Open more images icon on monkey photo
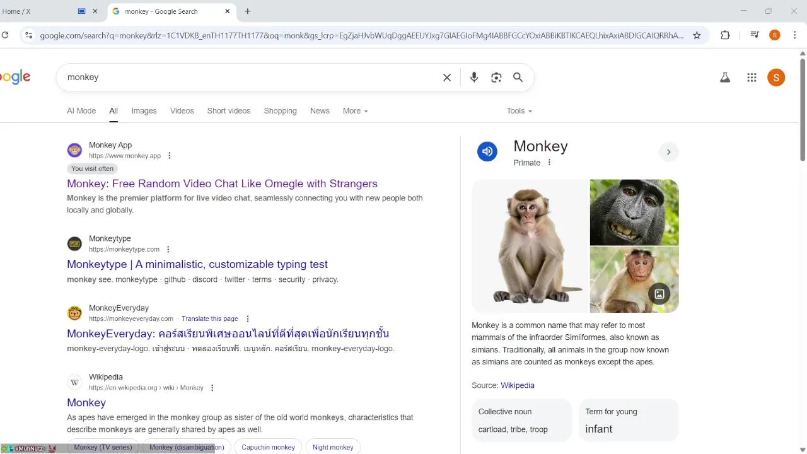 (659, 294)
